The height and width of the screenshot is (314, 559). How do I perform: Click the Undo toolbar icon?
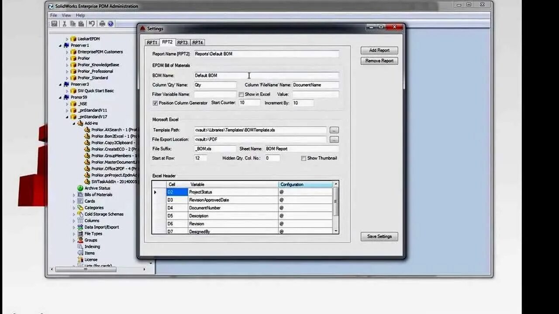point(92,24)
